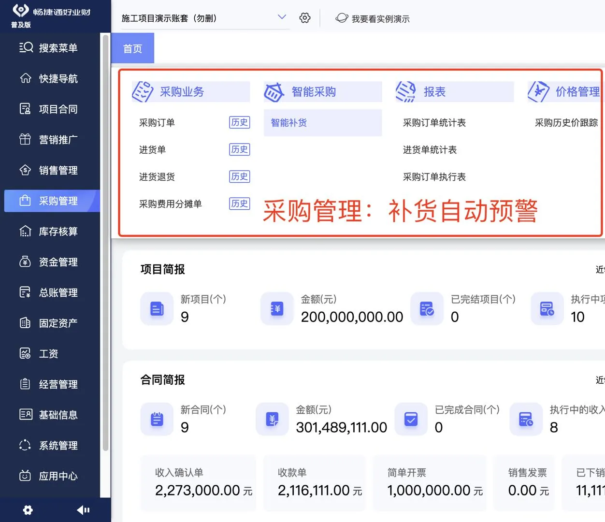Click the bottom-left settings gear
This screenshot has width=605, height=522.
point(28,510)
